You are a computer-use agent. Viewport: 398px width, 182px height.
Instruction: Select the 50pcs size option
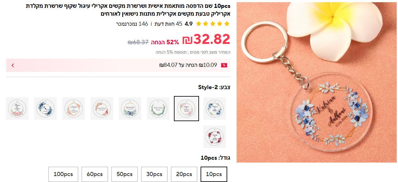click(x=124, y=174)
